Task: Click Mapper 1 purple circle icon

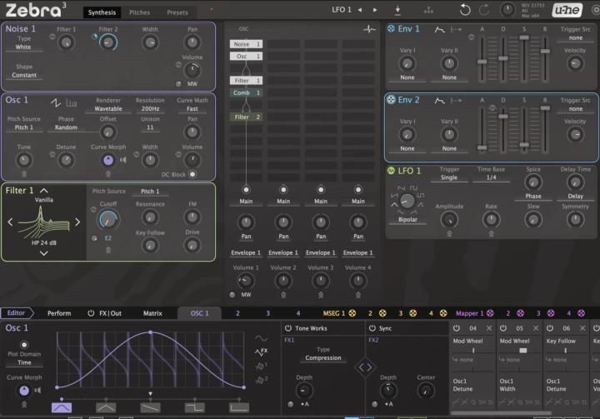Action: click(490, 313)
